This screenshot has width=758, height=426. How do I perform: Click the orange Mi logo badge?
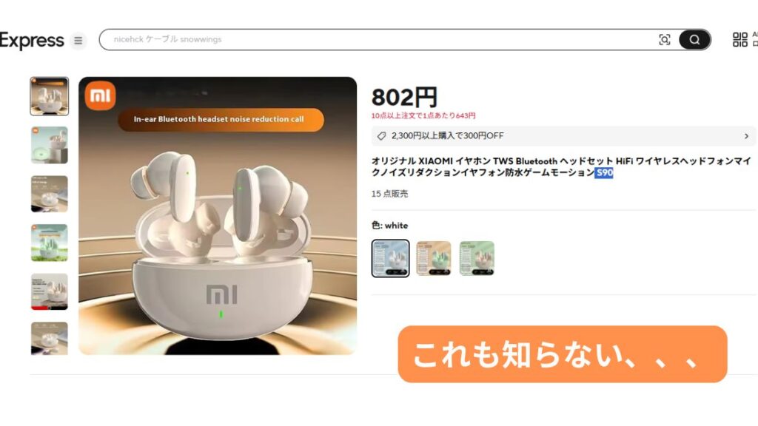pos(100,95)
